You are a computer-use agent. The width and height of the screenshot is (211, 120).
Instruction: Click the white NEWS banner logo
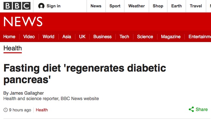coord(23,21)
